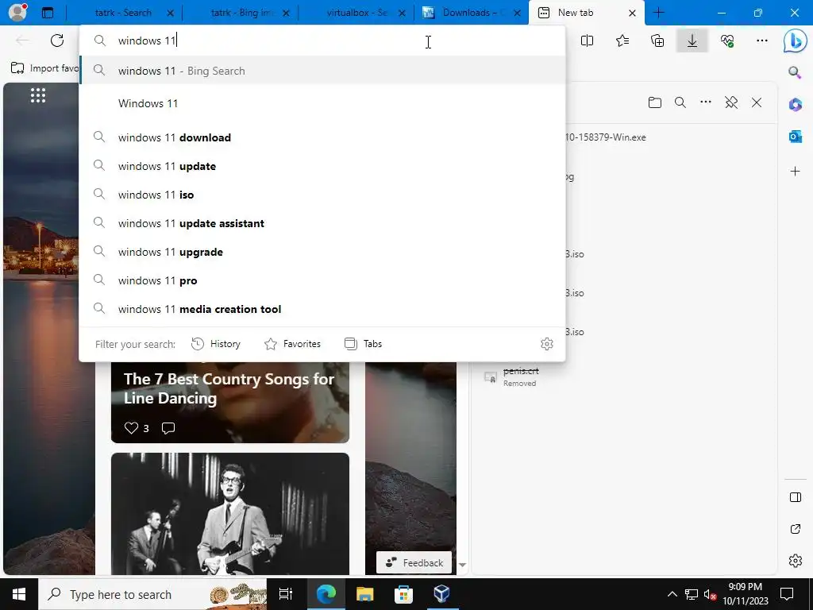Open File Explorer from the taskbar
The width and height of the screenshot is (813, 610).
pos(364,594)
